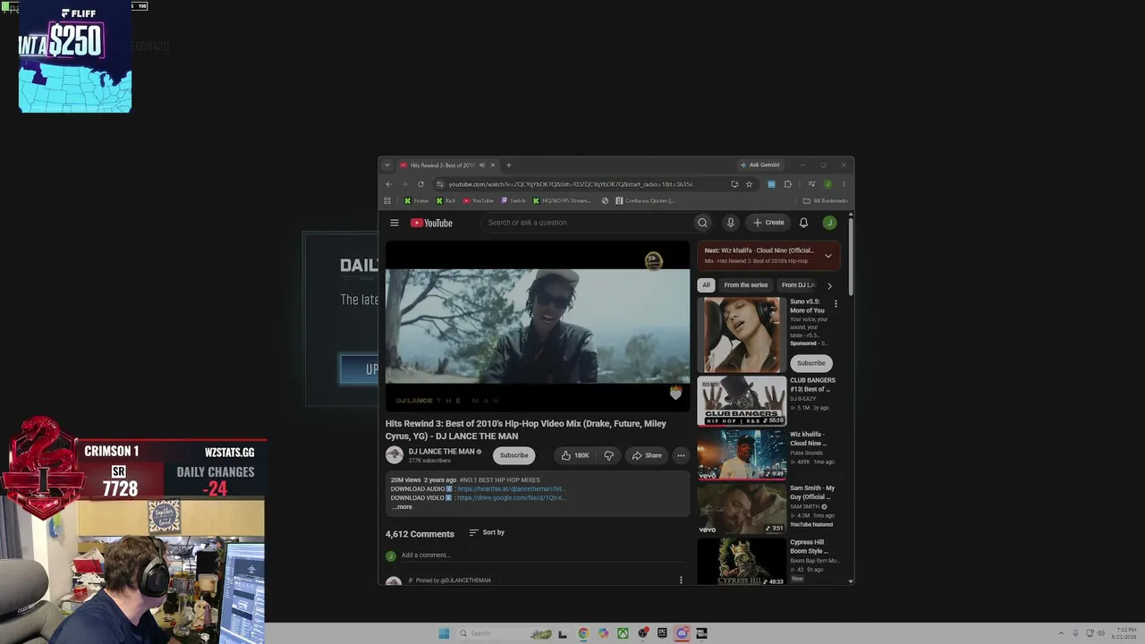Mute the tab via its speaker icon

pos(481,165)
